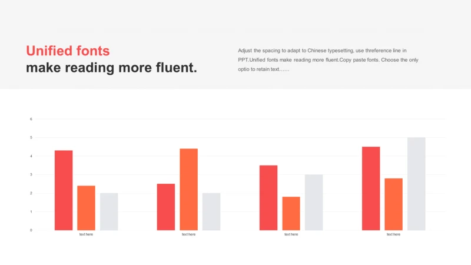Viewport: 471px width, 265px height.
Task: Select the third group's short orange bar
Action: pyautogui.click(x=291, y=213)
